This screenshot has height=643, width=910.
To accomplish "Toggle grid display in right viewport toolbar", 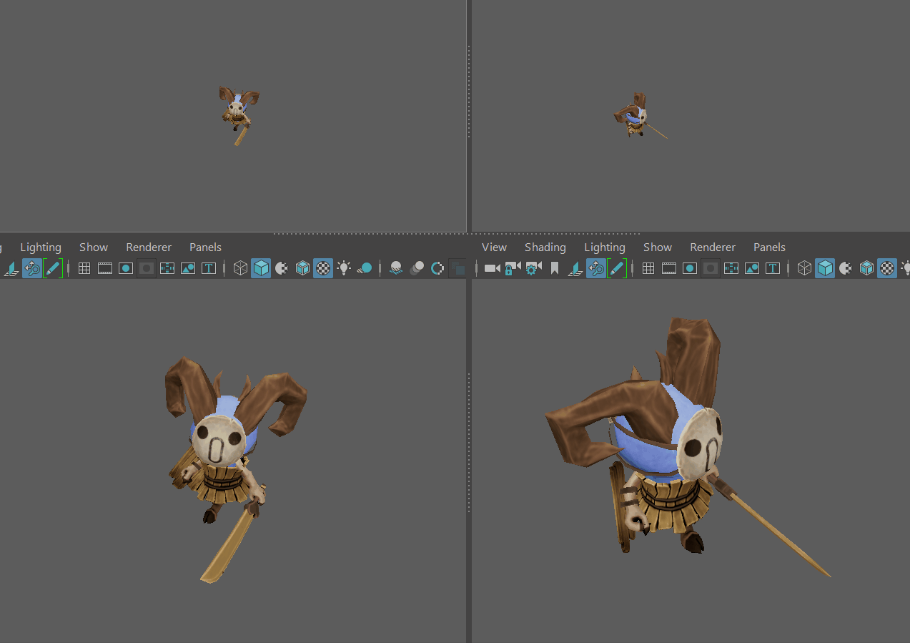I will [x=648, y=269].
